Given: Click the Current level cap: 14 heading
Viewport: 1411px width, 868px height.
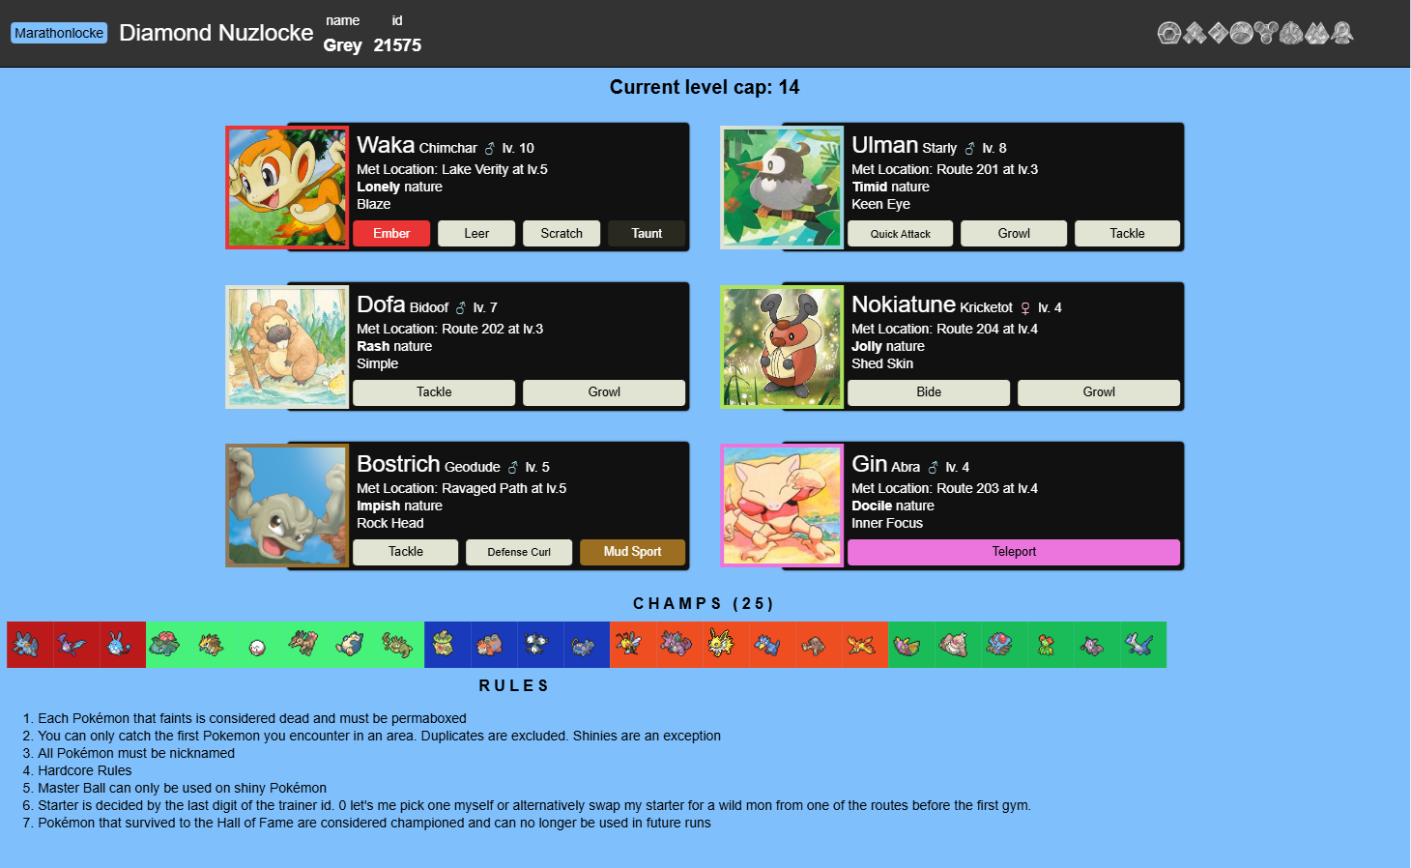Looking at the screenshot, I should pos(705,87).
